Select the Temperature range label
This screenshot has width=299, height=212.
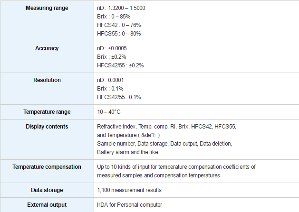(47, 112)
